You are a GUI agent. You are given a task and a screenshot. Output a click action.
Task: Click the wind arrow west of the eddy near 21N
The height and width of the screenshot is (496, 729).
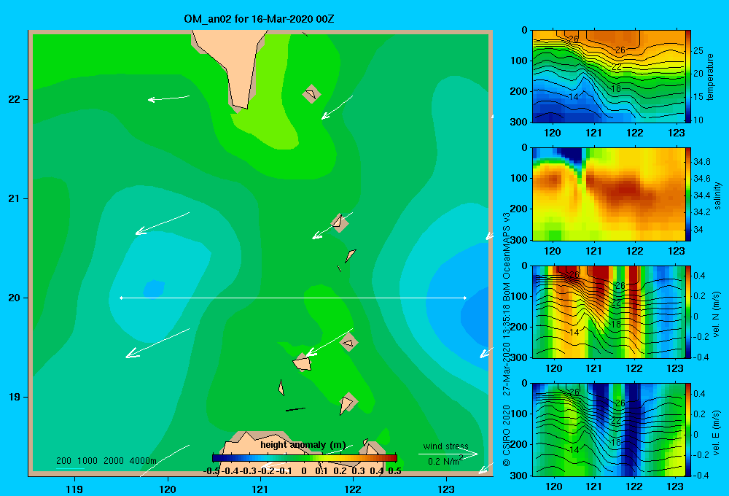[163, 223]
